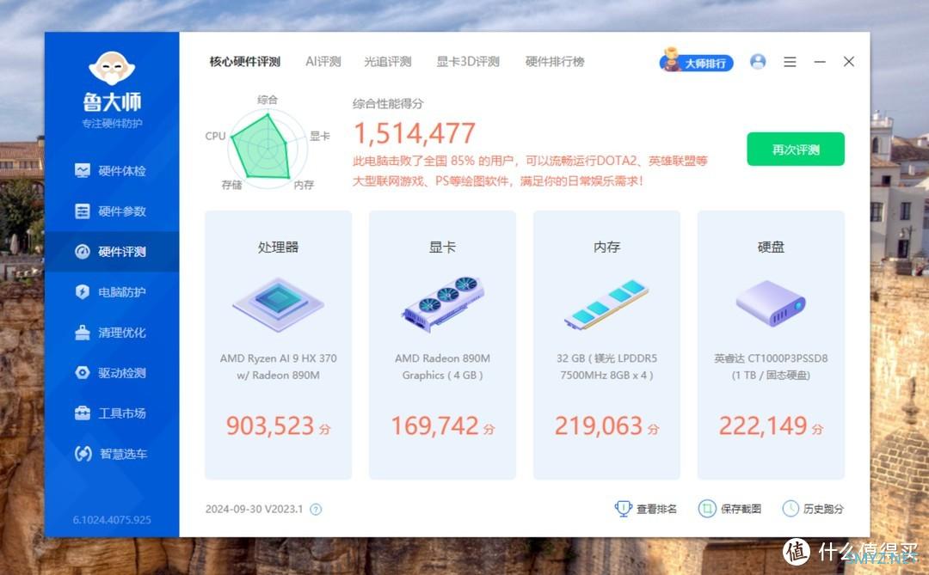Switch to the 显卡3D评测 tab
The image size is (929, 575).
tap(468, 62)
